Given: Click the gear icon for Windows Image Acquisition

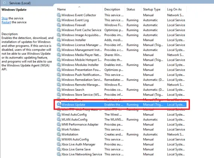Looking at the screenshot, I should (59, 35).
